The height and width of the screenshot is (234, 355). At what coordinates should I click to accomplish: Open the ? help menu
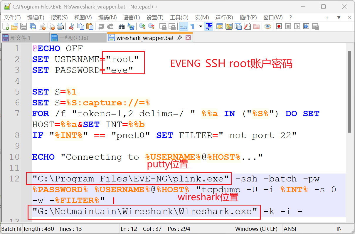click(x=290, y=17)
